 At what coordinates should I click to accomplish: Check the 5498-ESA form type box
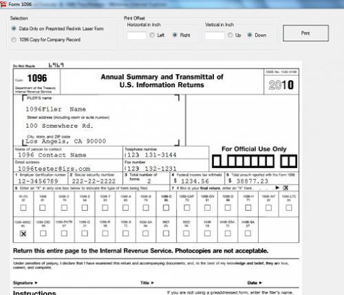(228, 233)
